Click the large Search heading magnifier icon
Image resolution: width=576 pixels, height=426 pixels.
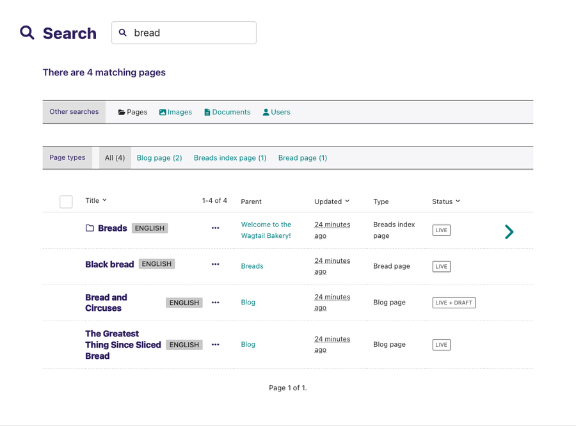click(x=27, y=33)
